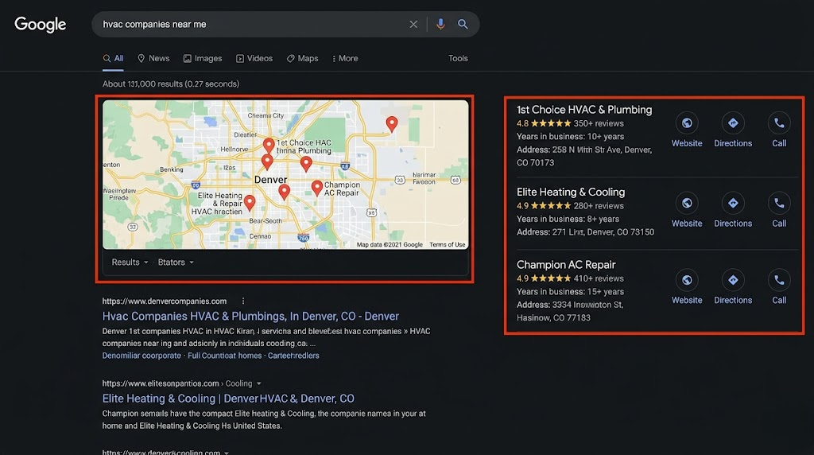Switch to the Images tab
The height and width of the screenshot is (455, 814).
[x=203, y=59]
